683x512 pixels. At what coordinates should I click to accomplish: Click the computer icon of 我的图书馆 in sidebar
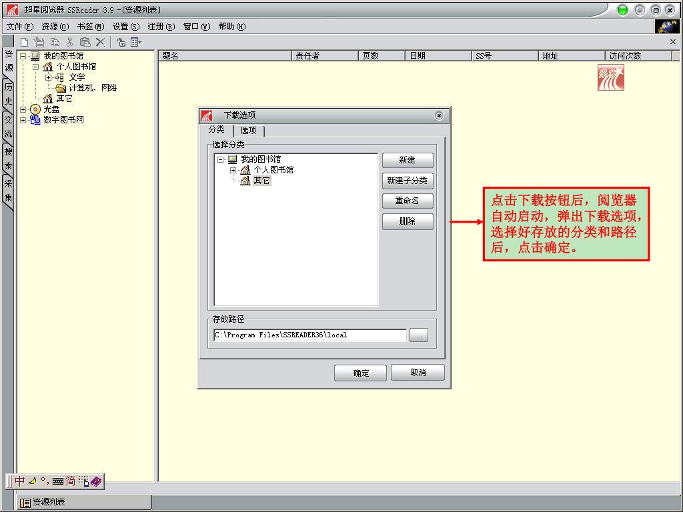pyautogui.click(x=35, y=56)
